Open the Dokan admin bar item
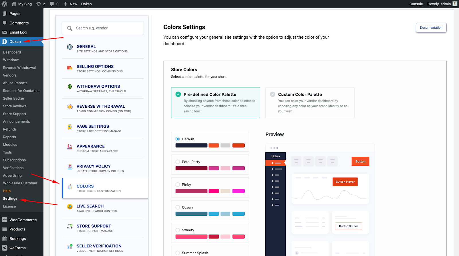Viewport: 459px width, 256px height. 86,4
